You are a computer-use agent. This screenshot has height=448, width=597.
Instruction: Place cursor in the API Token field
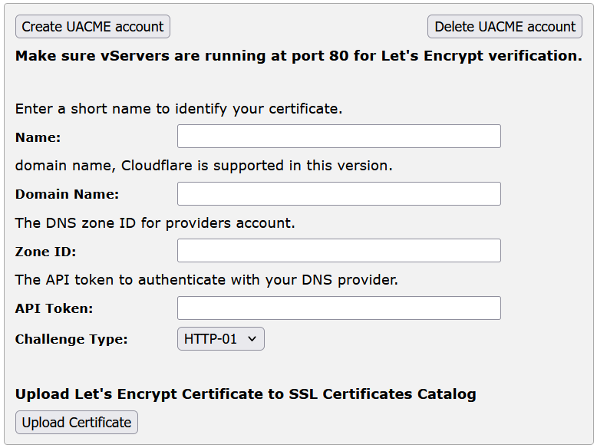[338, 308]
